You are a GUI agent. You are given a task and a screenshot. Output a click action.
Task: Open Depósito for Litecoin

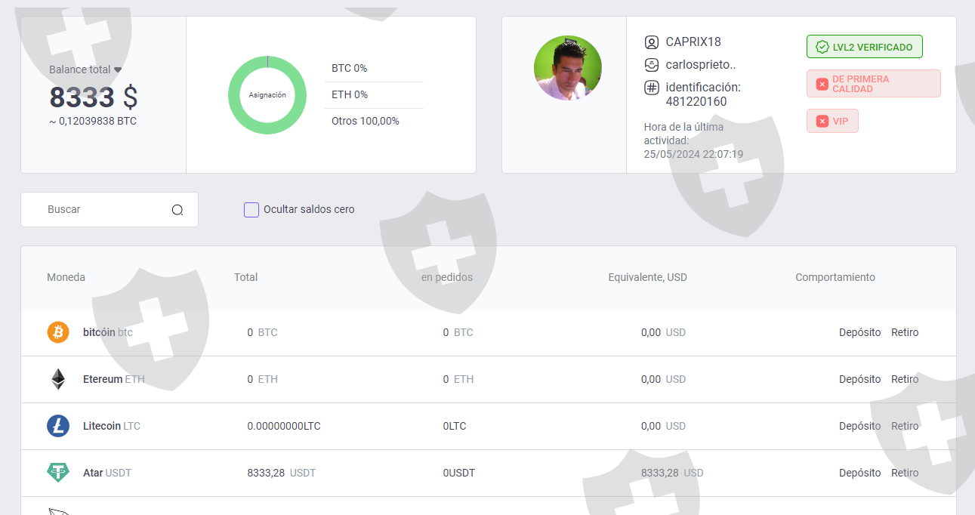click(859, 426)
